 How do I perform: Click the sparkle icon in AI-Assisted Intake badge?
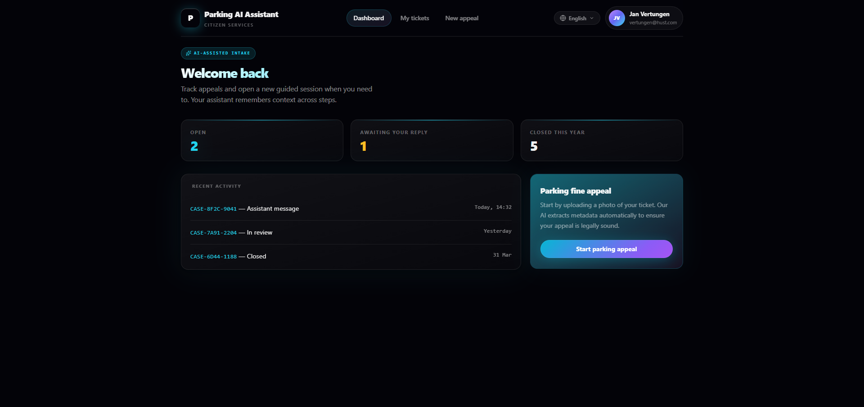tap(189, 53)
